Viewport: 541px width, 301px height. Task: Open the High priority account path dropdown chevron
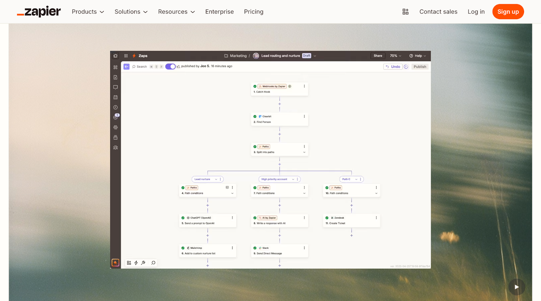[293, 179]
